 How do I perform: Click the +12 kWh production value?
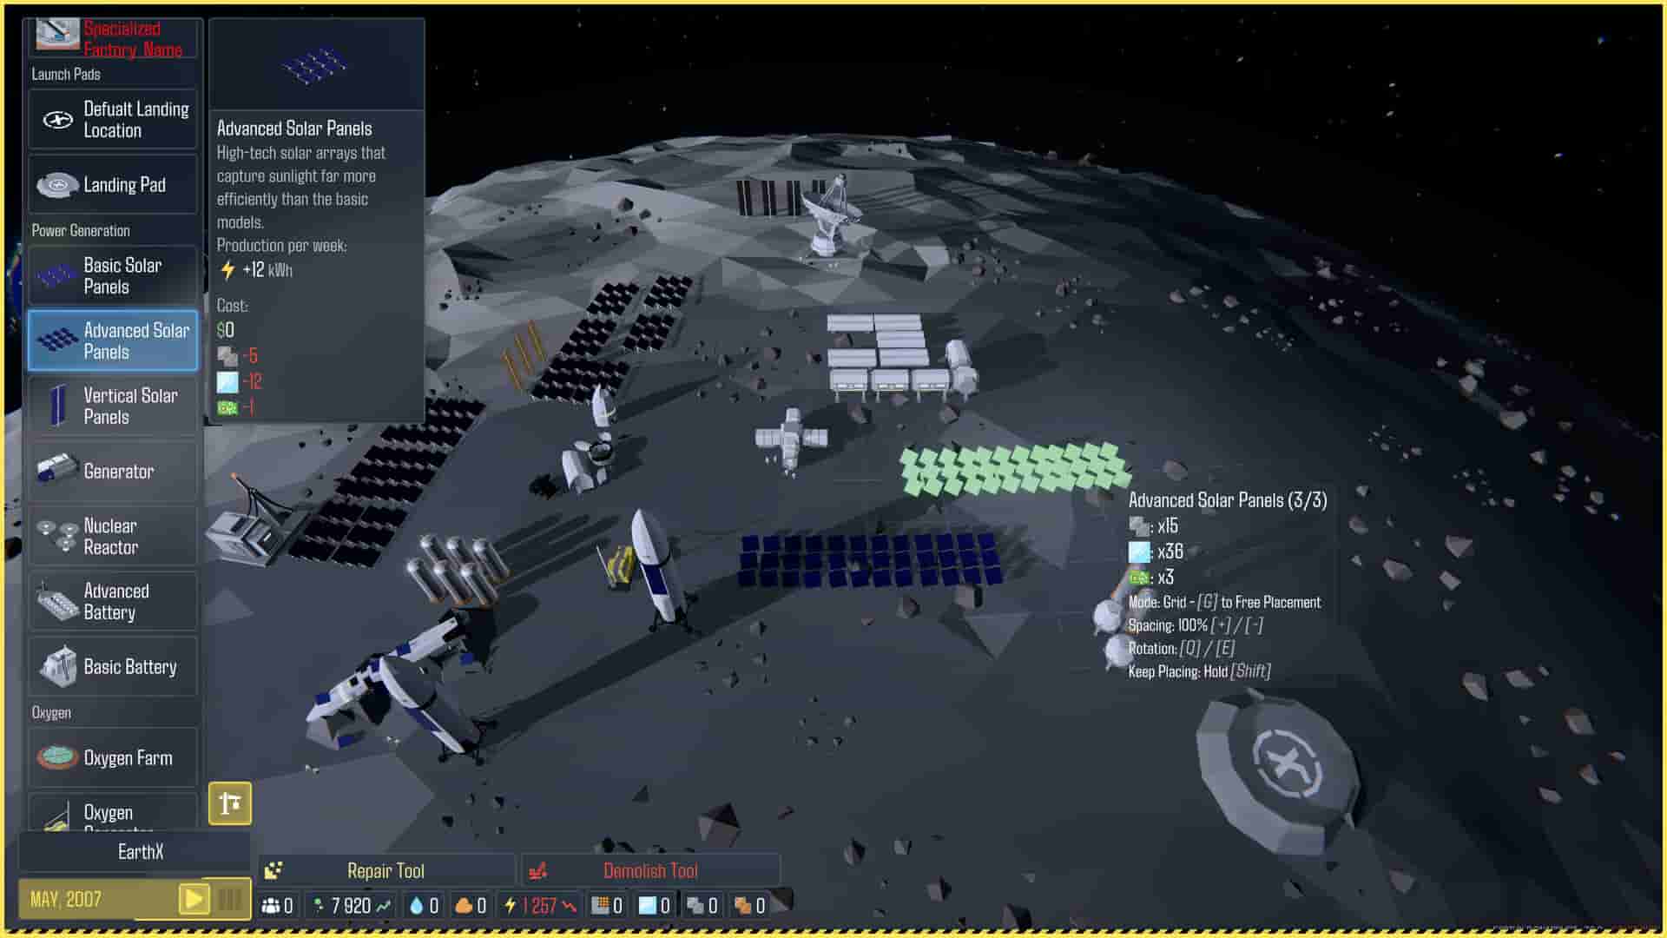pos(267,270)
